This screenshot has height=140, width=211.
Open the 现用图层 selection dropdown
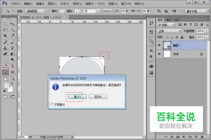pos(36,11)
